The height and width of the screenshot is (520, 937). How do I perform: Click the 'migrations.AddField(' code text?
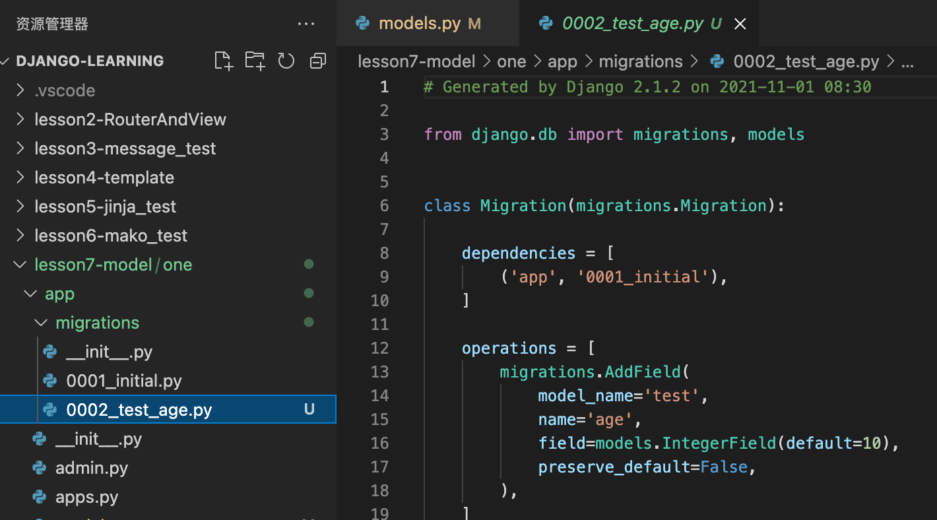[x=595, y=372]
